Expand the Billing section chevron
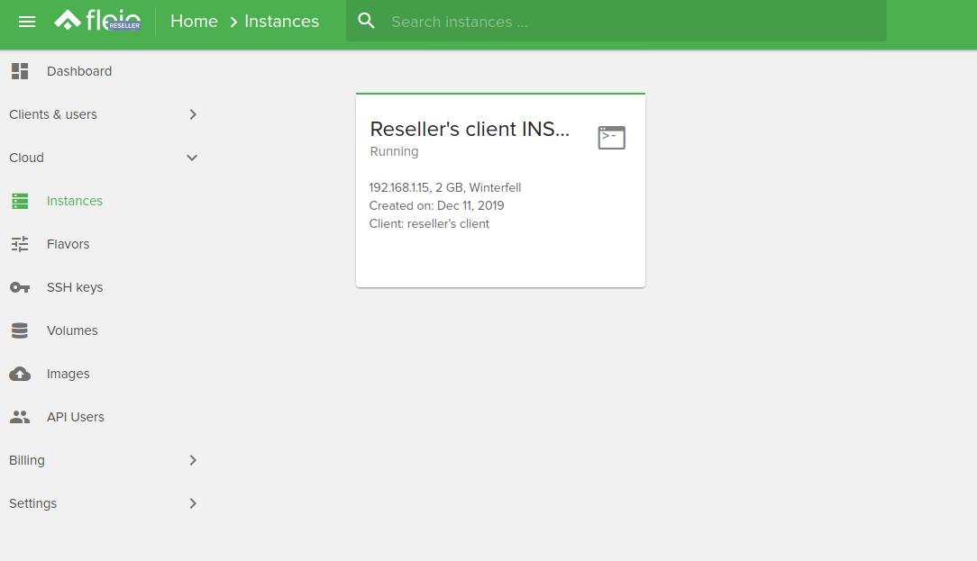 click(193, 460)
